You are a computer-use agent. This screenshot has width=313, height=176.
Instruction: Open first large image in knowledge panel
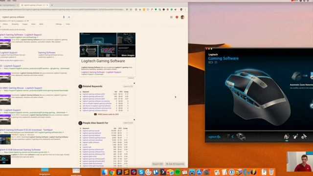tap(98, 39)
